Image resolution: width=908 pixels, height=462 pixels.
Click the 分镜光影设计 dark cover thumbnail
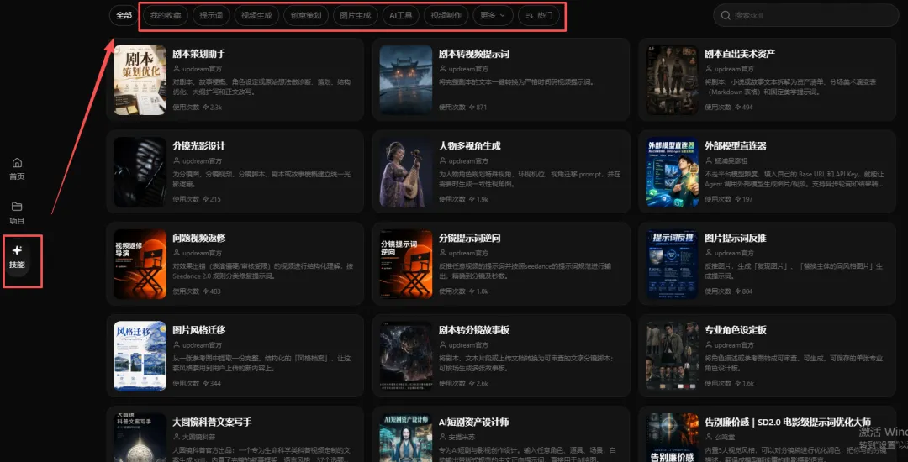click(140, 171)
